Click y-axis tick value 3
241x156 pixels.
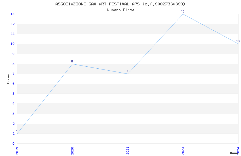point(14,114)
